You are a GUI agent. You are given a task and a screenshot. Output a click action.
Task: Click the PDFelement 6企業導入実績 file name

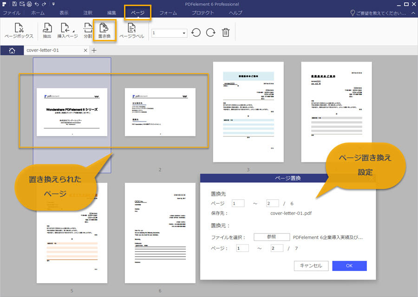pyautogui.click(x=327, y=237)
